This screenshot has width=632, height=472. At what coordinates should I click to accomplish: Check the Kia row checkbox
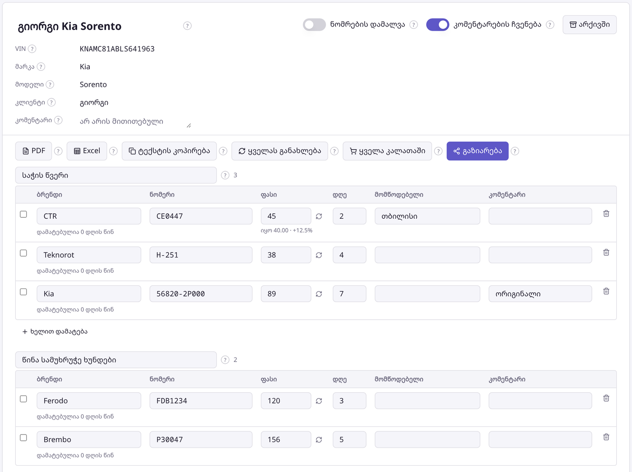click(23, 292)
